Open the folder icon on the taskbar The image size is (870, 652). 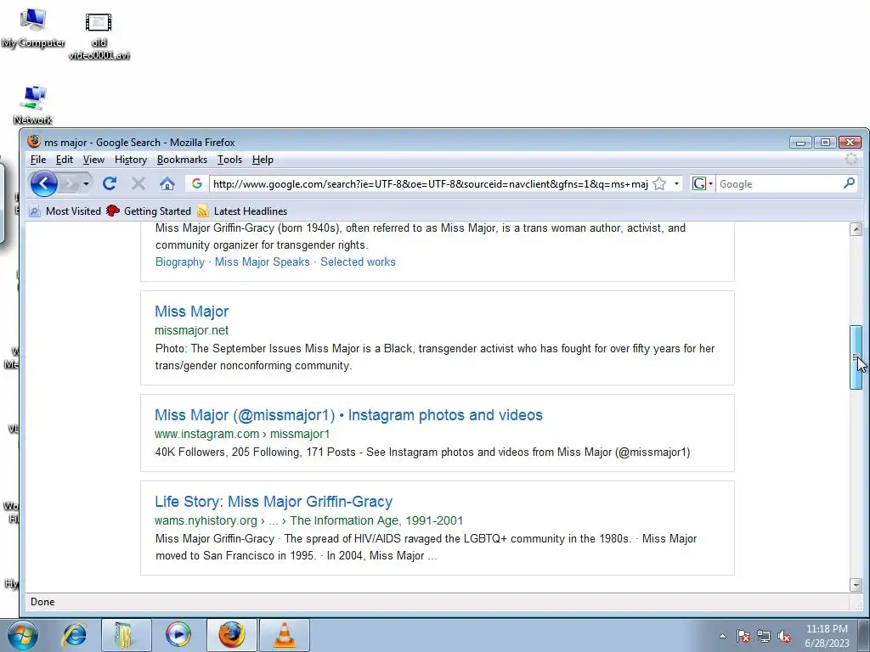click(126, 635)
